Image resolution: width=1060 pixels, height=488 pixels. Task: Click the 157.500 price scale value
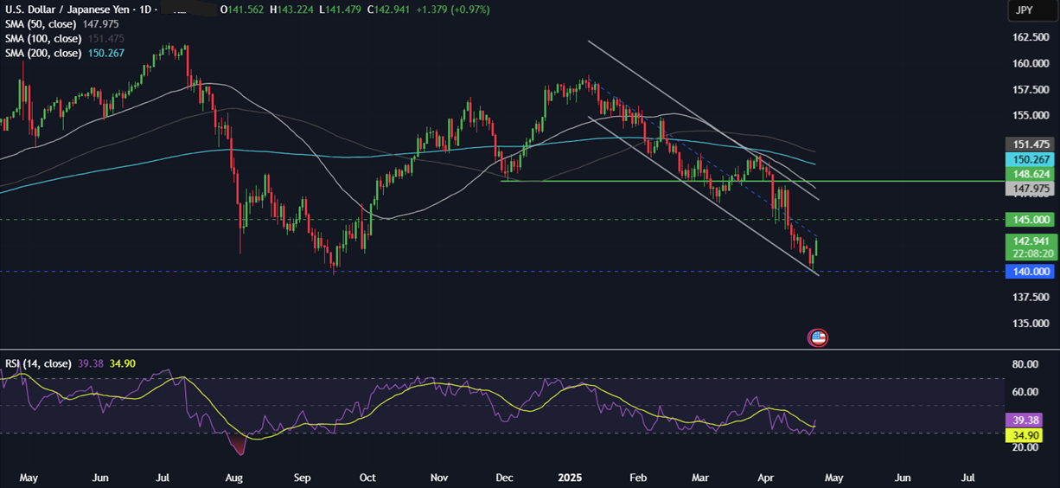click(1031, 90)
